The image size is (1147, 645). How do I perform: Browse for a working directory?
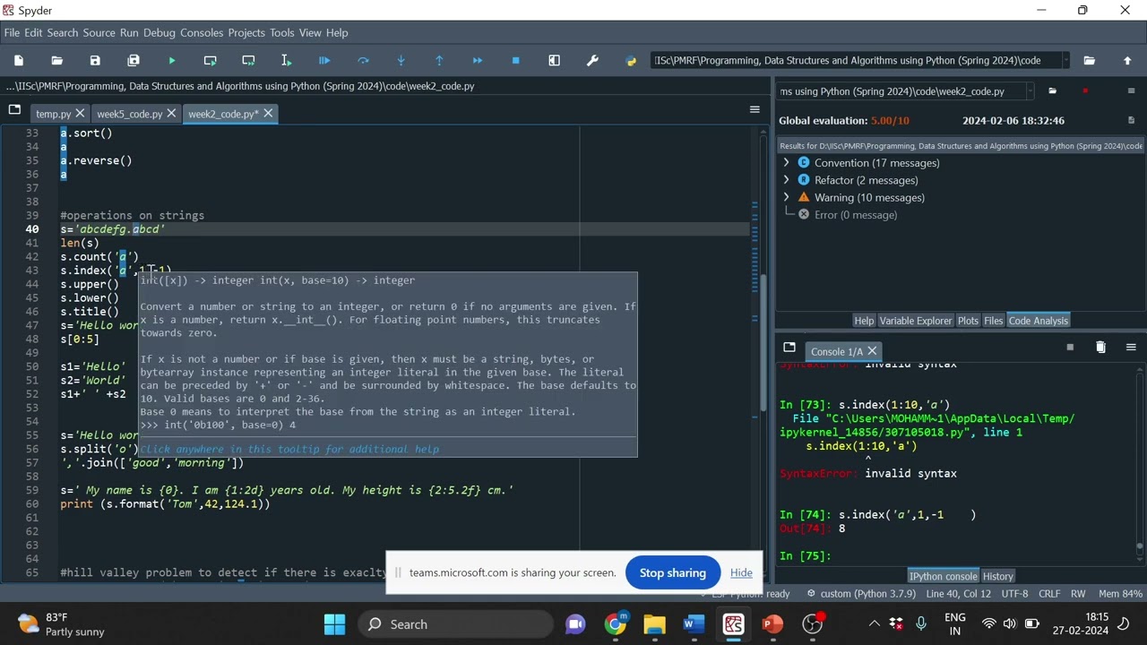click(1089, 61)
